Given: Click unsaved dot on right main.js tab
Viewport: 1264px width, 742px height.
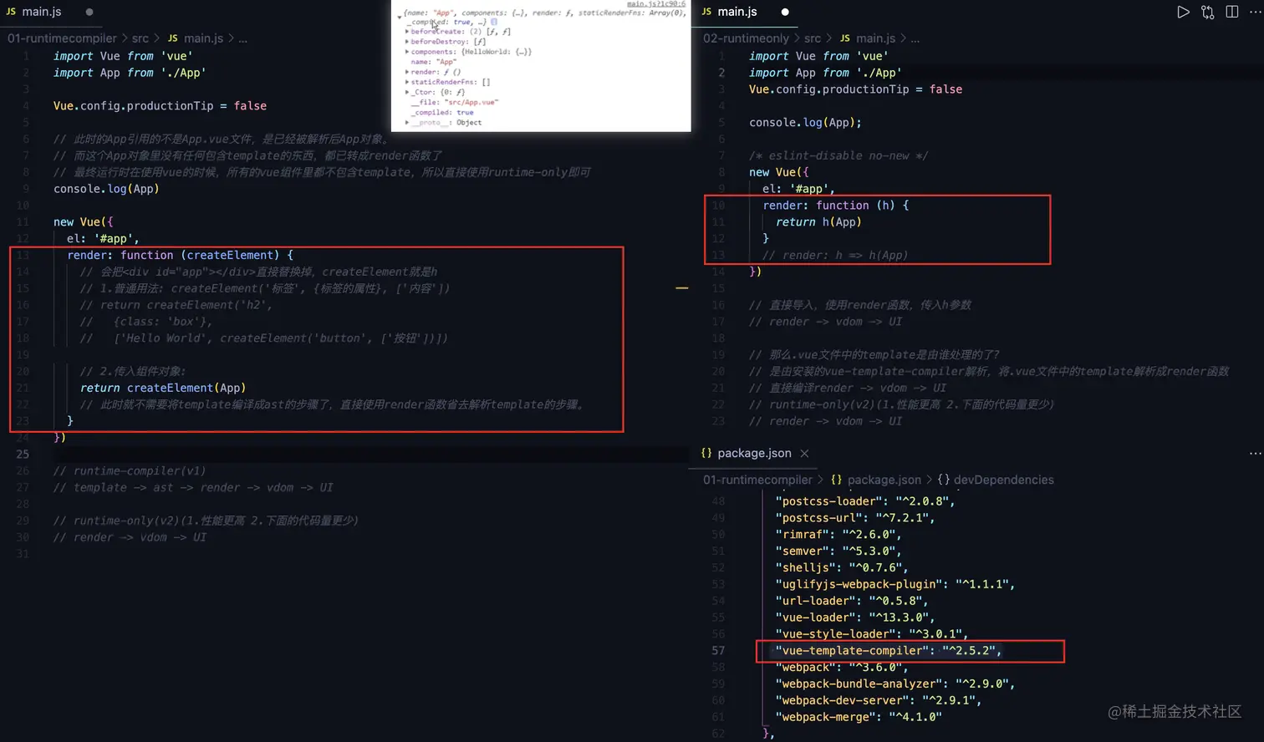Looking at the screenshot, I should pyautogui.click(x=785, y=12).
